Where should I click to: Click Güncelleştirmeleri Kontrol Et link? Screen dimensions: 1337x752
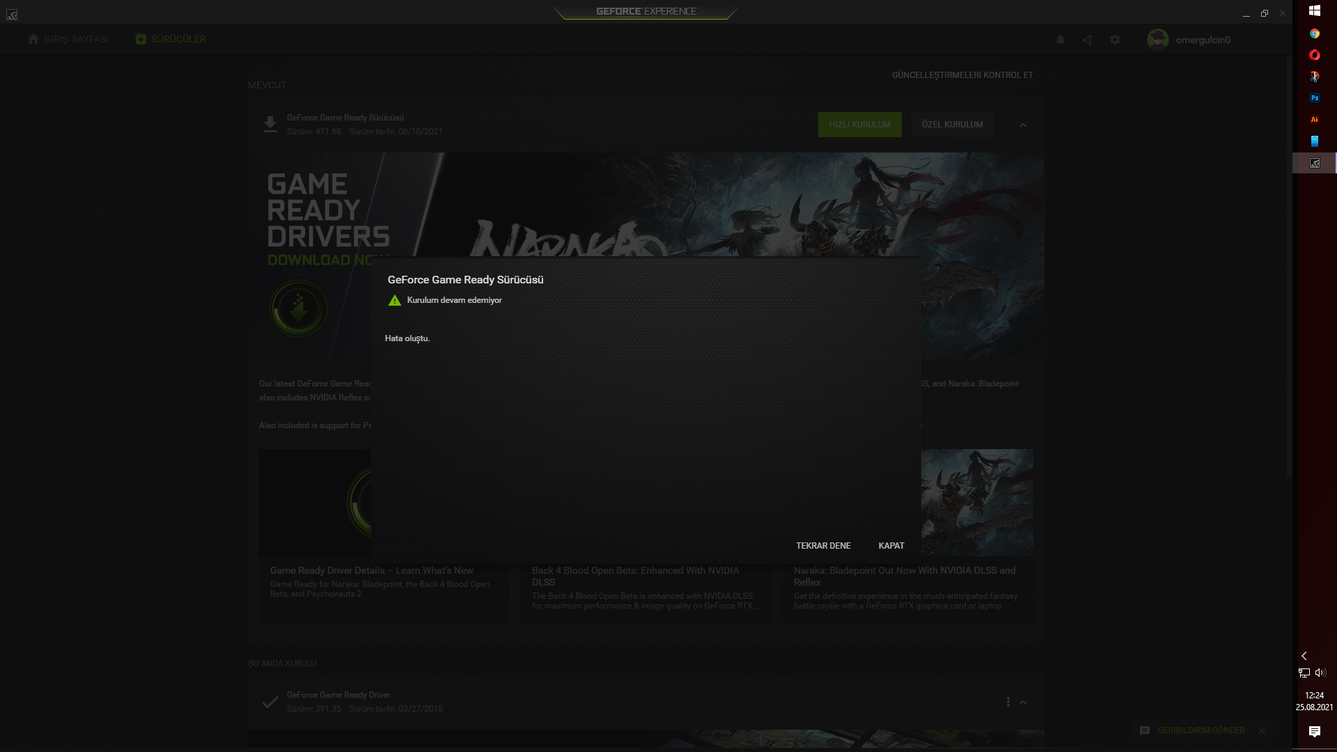962,75
